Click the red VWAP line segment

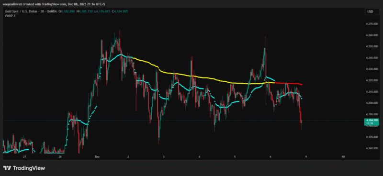[x=289, y=84]
